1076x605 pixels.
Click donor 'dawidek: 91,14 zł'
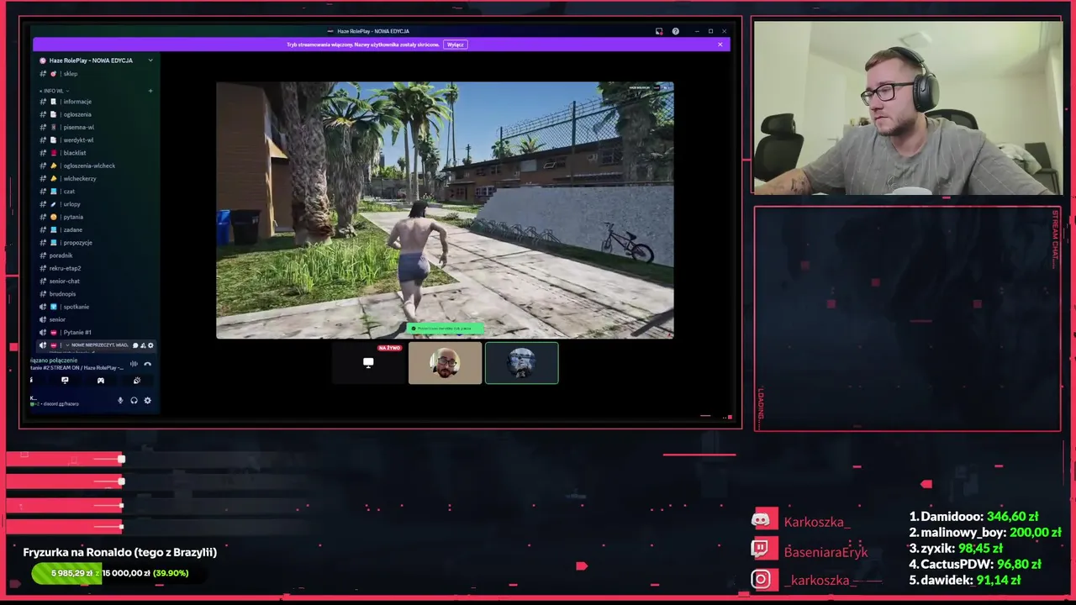[964, 580]
